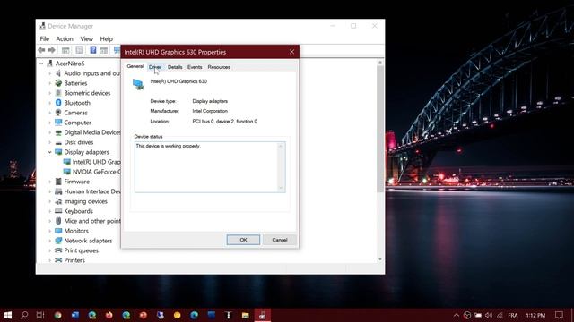The width and height of the screenshot is (574, 322).
Task: Click FRA language indicator in tray
Action: pos(513,315)
